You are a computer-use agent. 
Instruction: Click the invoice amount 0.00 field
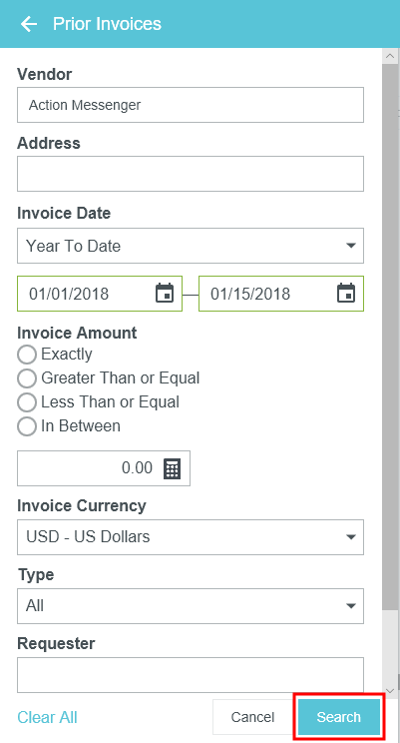104,468
